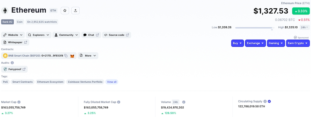The height and width of the screenshot is (117, 311).
Task: Click the ETH ticker badge
Action: pos(53,11)
